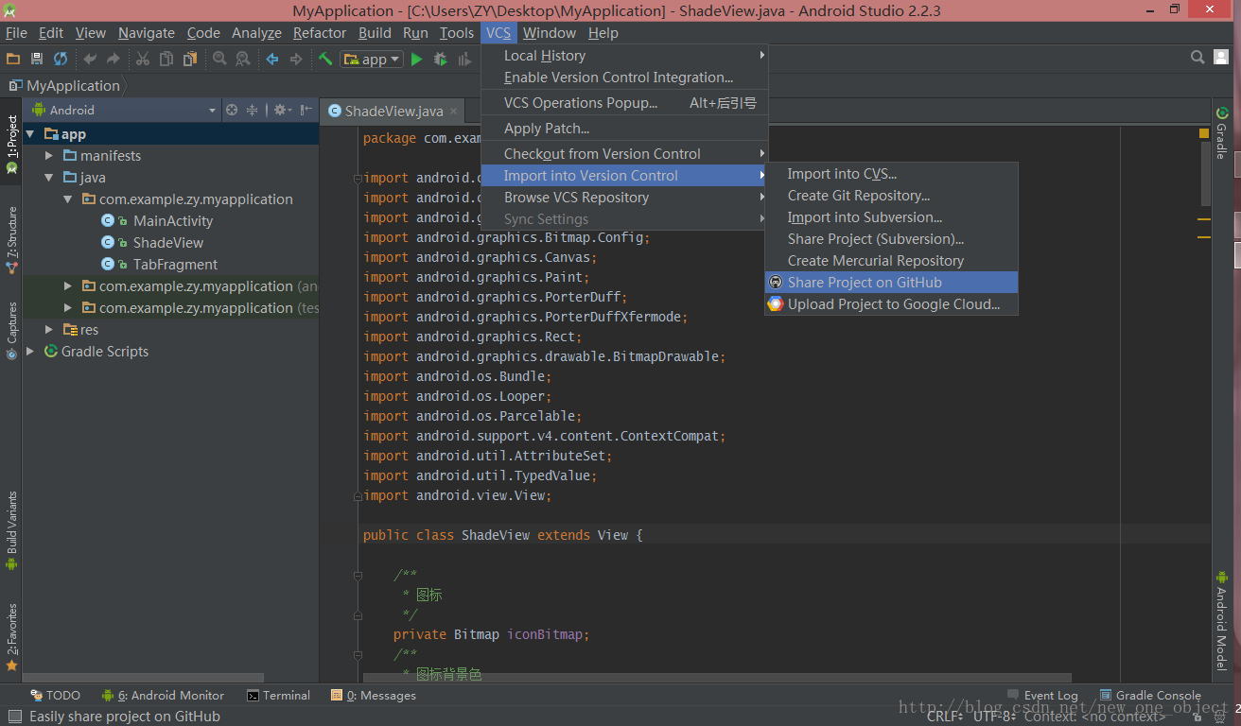
Task: Choose Upload Project to Google Cloud...
Action: pos(891,304)
